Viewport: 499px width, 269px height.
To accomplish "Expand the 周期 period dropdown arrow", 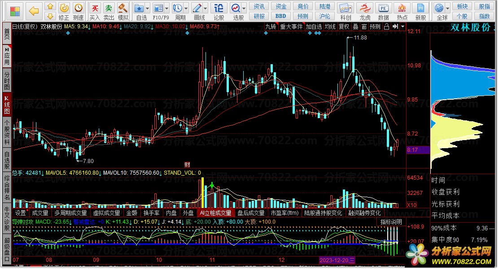I will click(186, 8).
